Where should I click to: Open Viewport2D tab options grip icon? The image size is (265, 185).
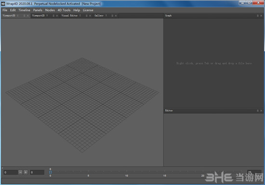53,16
